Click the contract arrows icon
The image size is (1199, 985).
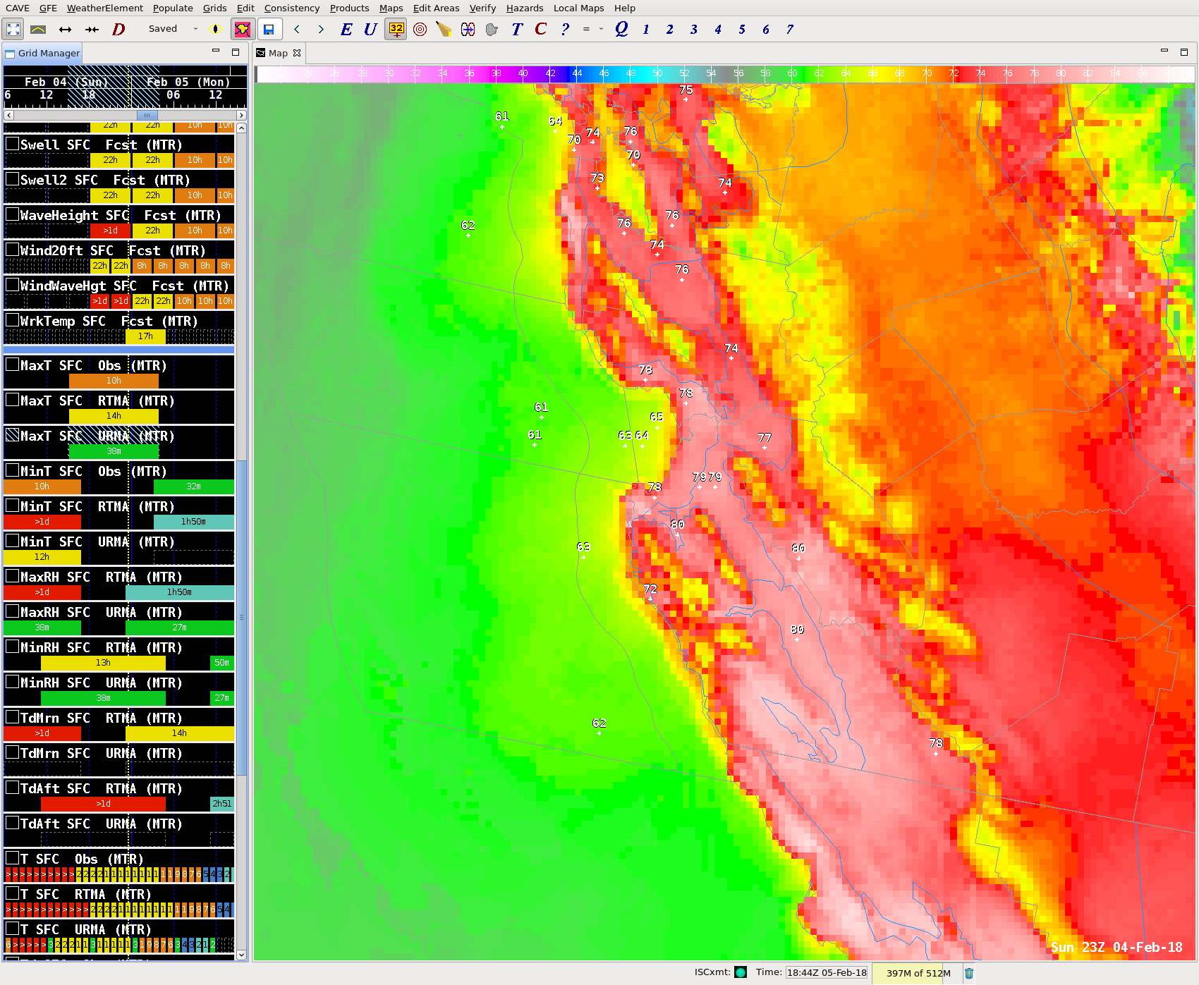[92, 29]
